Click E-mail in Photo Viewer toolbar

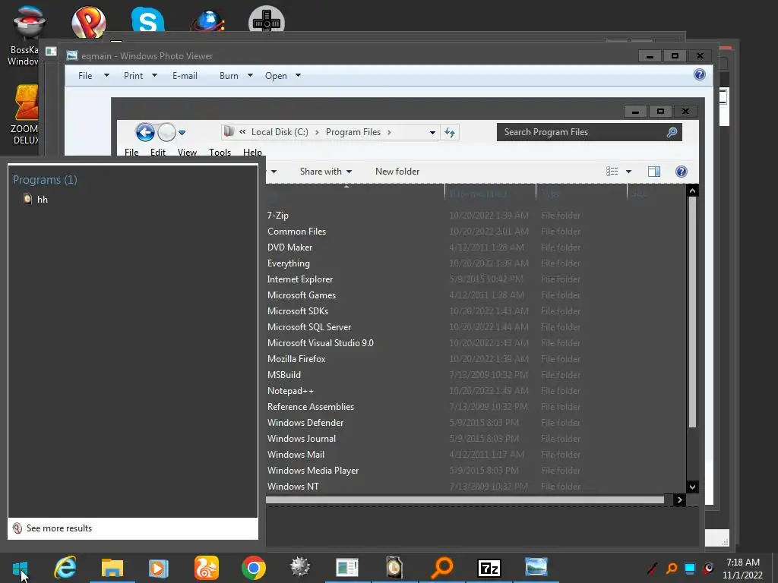coord(185,76)
